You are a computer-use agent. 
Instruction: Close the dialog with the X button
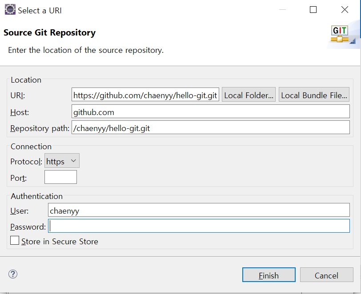(345, 10)
